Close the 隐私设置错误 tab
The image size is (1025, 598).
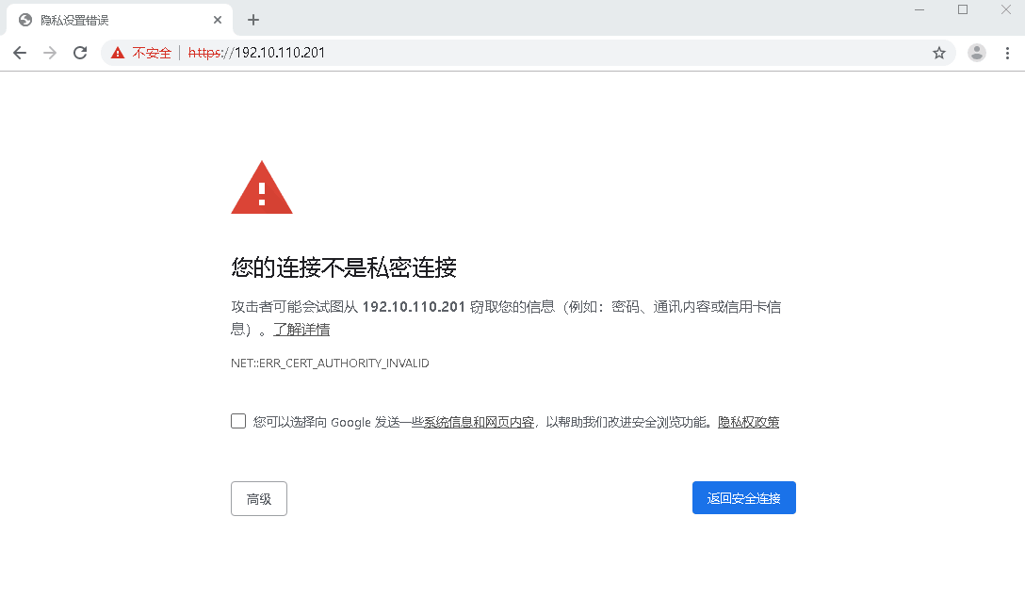tap(218, 20)
